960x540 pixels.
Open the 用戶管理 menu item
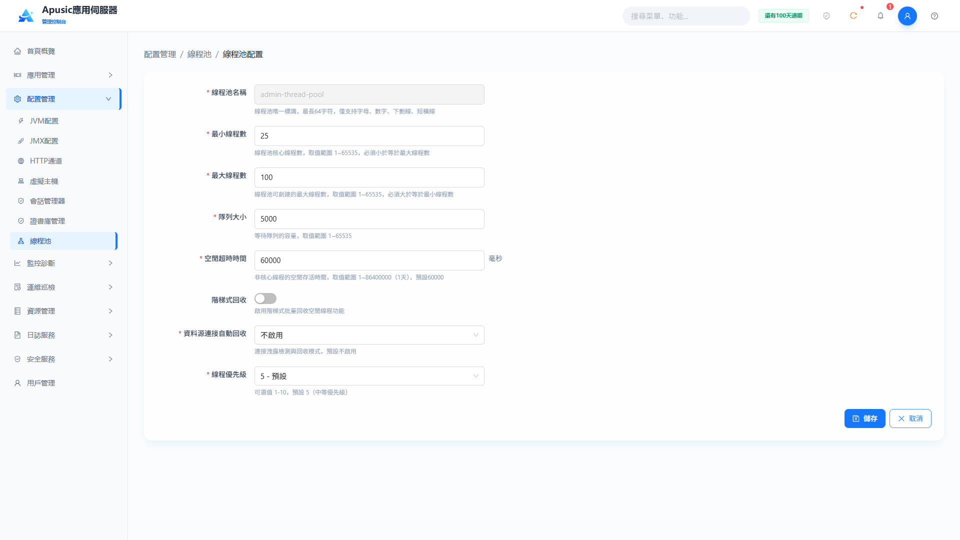[x=63, y=383]
